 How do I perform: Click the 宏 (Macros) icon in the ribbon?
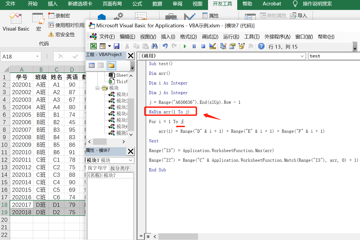[38, 22]
